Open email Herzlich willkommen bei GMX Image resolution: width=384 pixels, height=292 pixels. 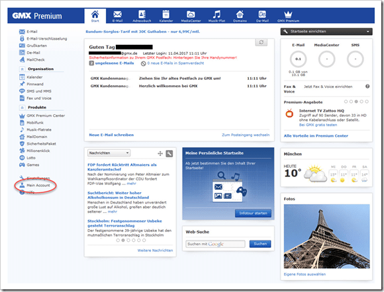[178, 86]
